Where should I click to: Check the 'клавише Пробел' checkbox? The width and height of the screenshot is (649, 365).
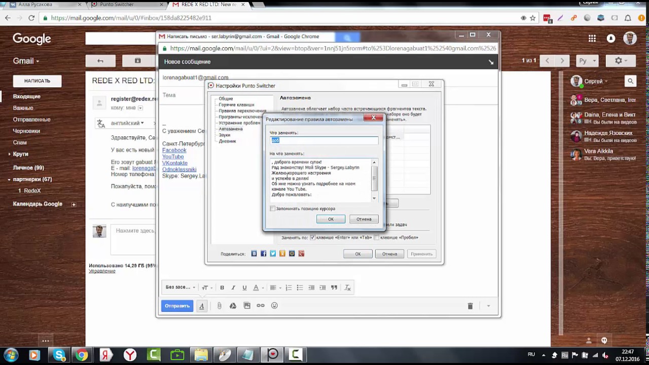(377, 237)
